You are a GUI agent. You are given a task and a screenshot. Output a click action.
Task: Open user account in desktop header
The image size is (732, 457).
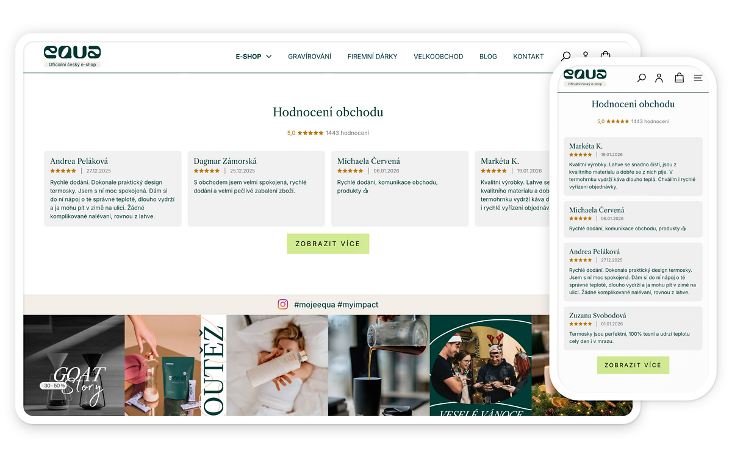[586, 55]
